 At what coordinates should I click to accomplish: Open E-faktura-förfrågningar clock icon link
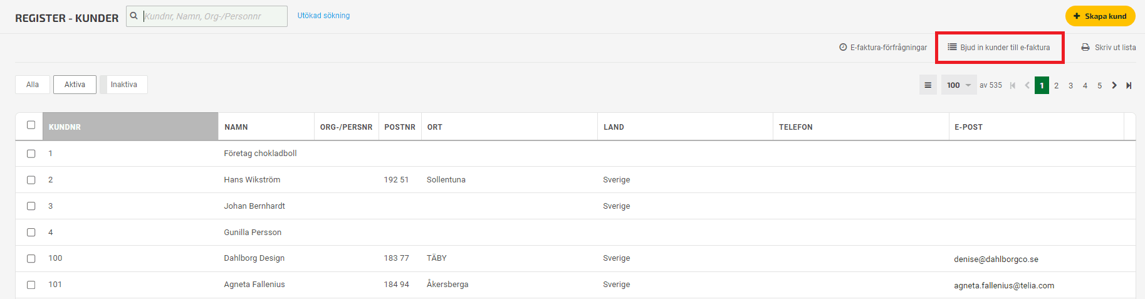[843, 47]
